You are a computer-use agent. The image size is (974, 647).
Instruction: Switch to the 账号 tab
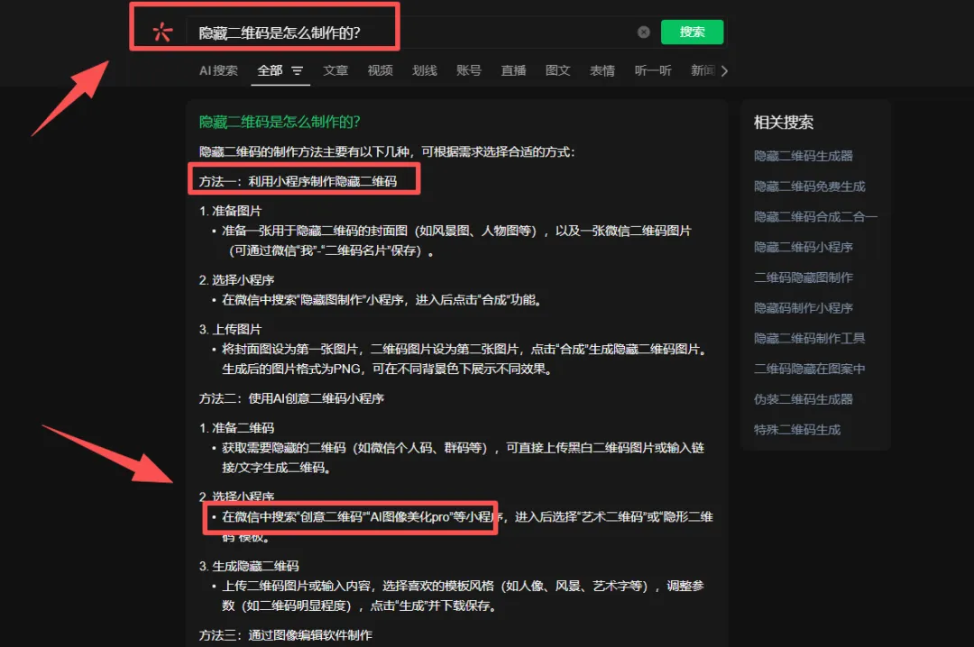pos(469,71)
